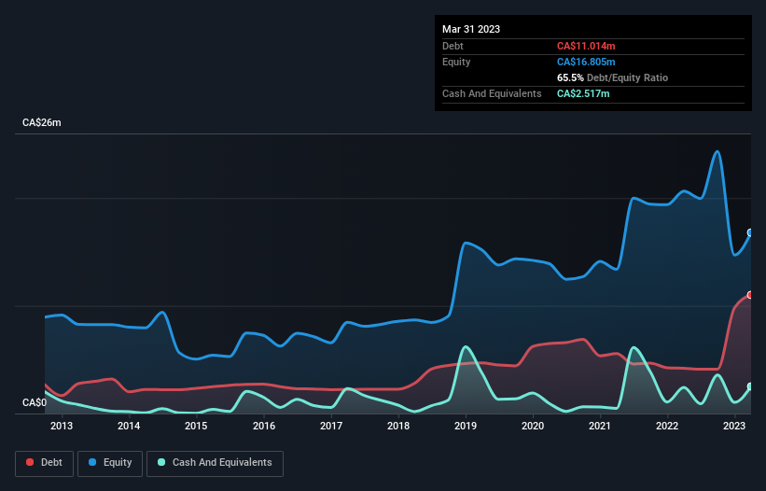This screenshot has height=491, width=766.
Task: Click the blue Equity endpoint marker
Action: 750,232
